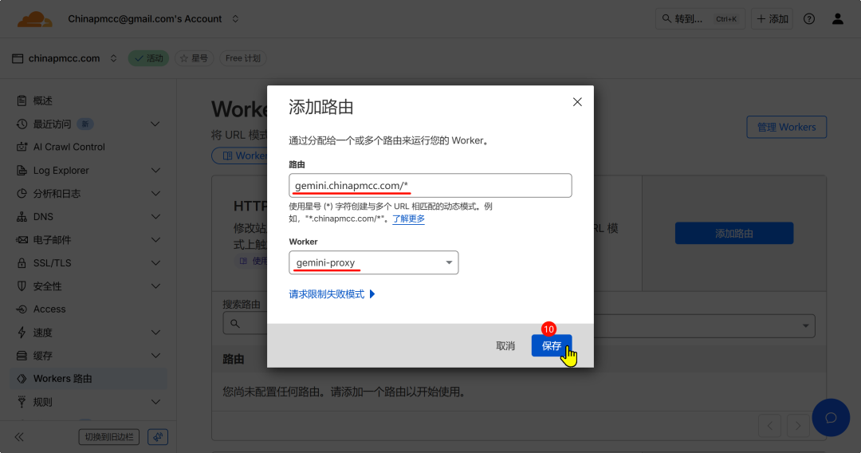Click the chat support bubble icon
The image size is (861, 453).
(830, 418)
